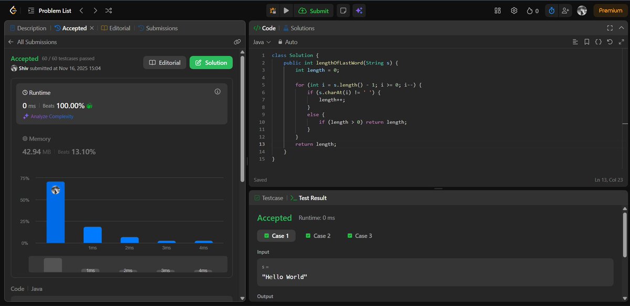Click the green Solution button
Screen dimensions: 630x306
211,62
